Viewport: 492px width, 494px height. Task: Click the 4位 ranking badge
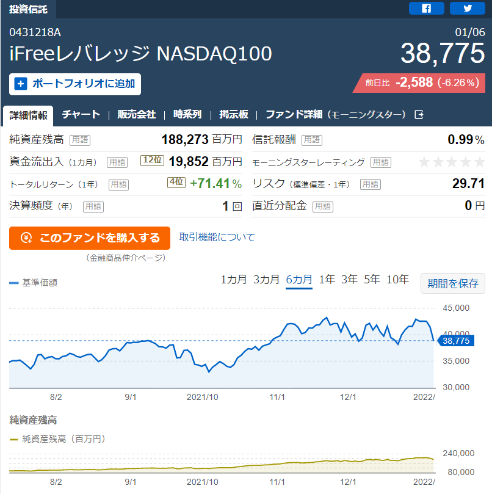point(176,183)
